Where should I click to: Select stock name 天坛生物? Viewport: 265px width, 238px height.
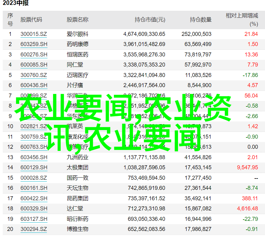(78, 188)
